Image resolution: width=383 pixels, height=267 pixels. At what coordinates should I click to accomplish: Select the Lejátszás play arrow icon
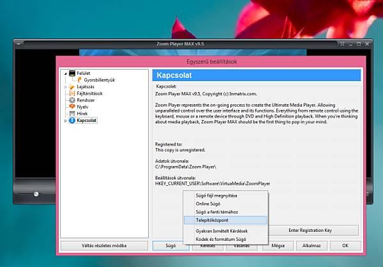(72, 87)
